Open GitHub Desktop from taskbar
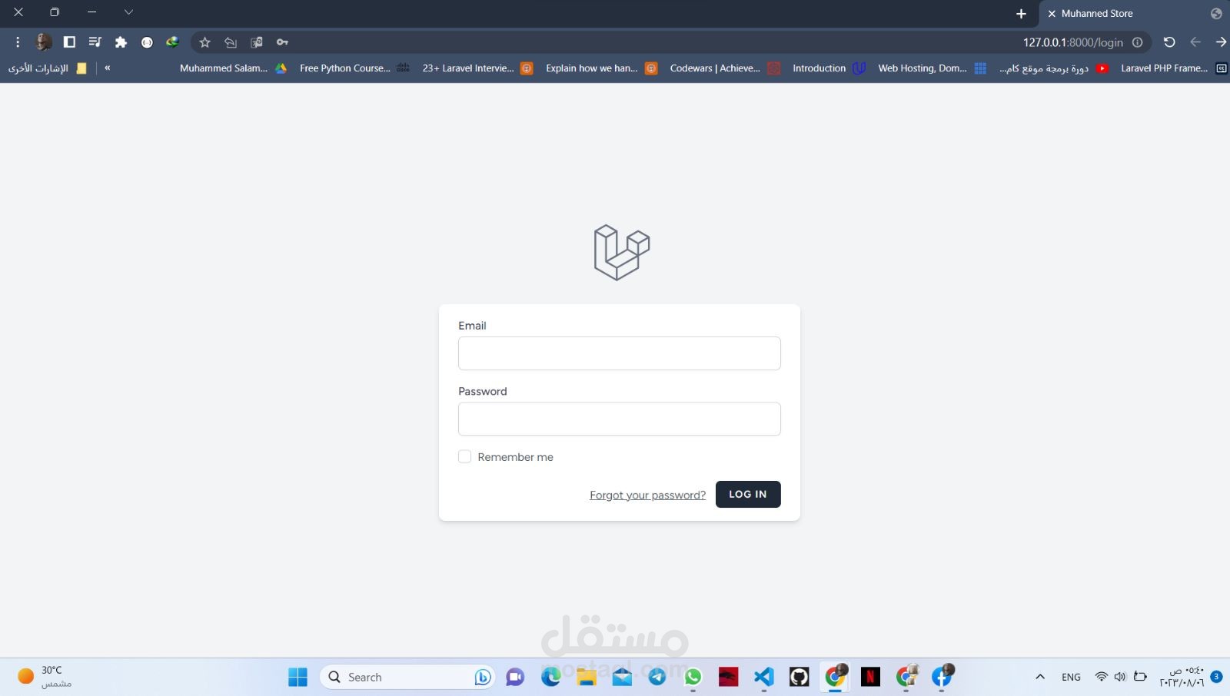 (x=799, y=677)
